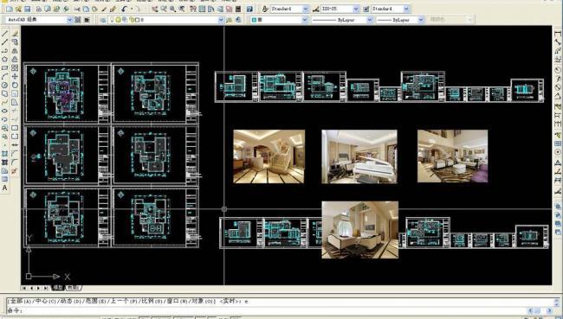Screen dimensions: 563x319
Task: Select the Multiline Text tool
Action: [4, 188]
